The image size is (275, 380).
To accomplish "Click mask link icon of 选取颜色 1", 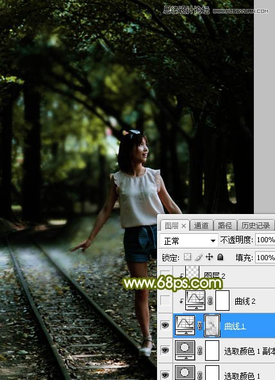I will [199, 375].
